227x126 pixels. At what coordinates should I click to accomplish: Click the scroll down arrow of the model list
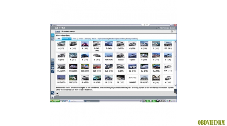175,85
